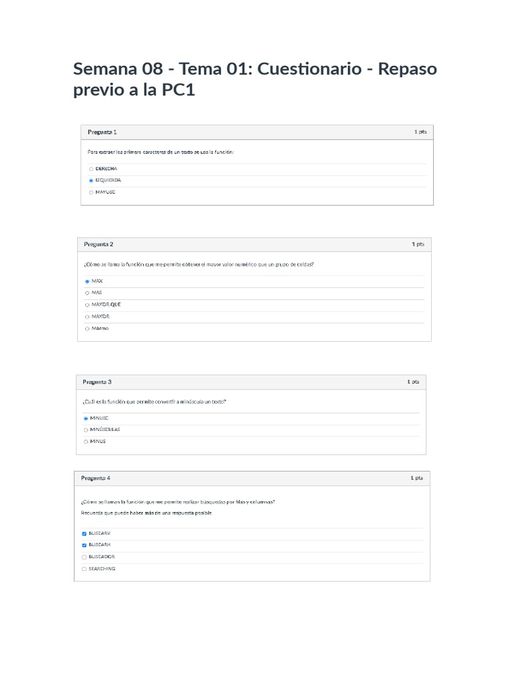Choose the MAS answer option

click(87, 293)
